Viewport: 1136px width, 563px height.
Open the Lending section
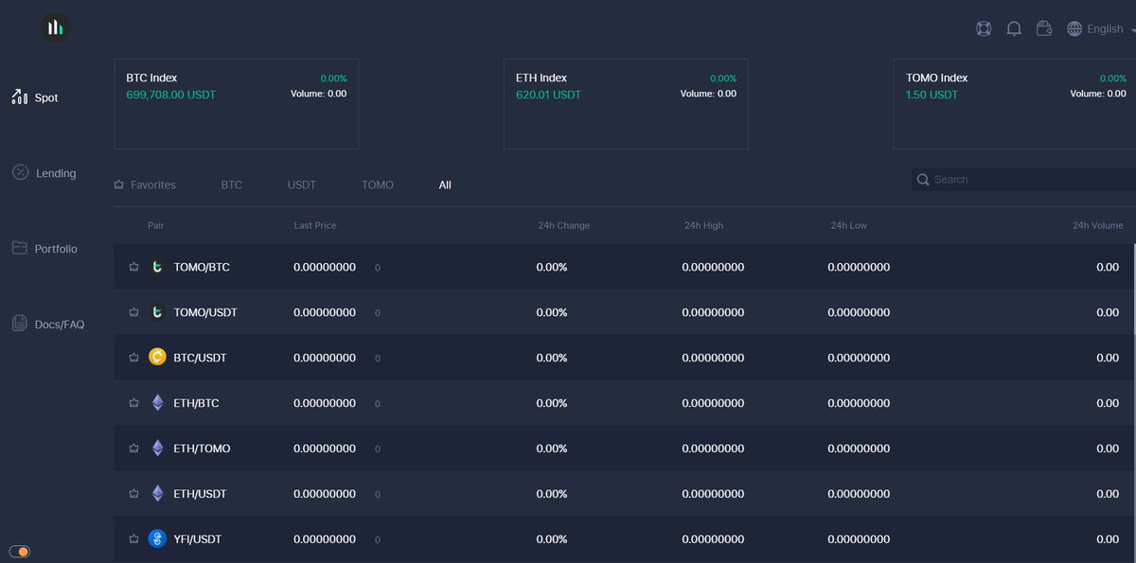tap(44, 173)
